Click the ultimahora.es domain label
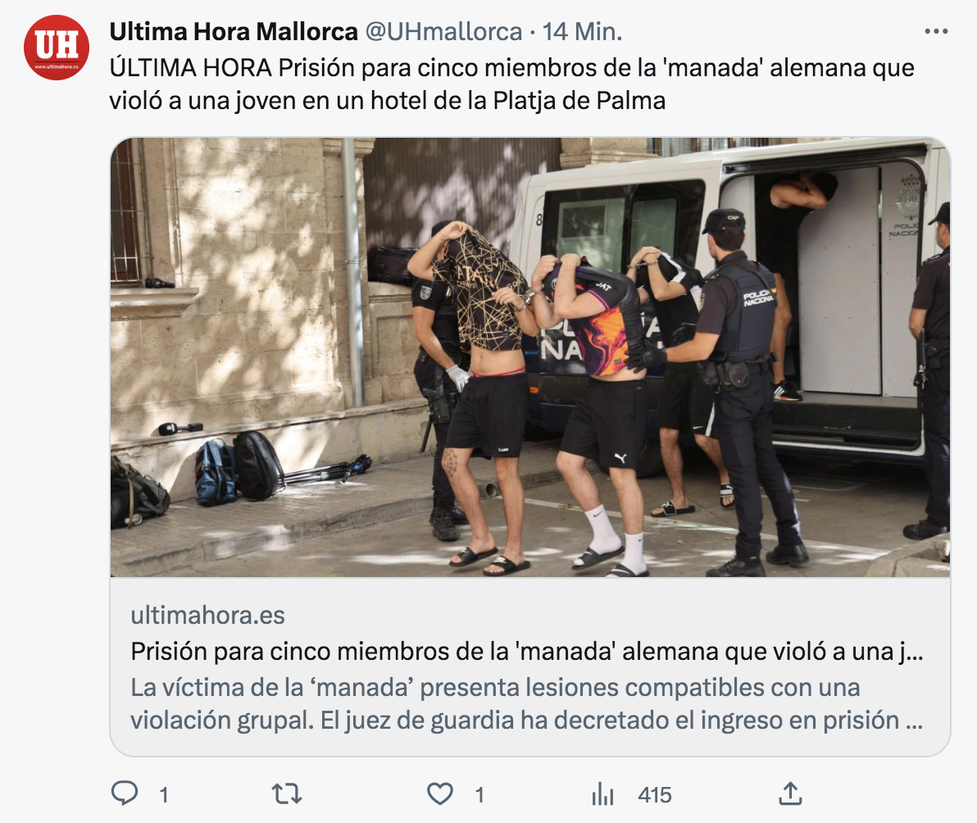 click(207, 616)
